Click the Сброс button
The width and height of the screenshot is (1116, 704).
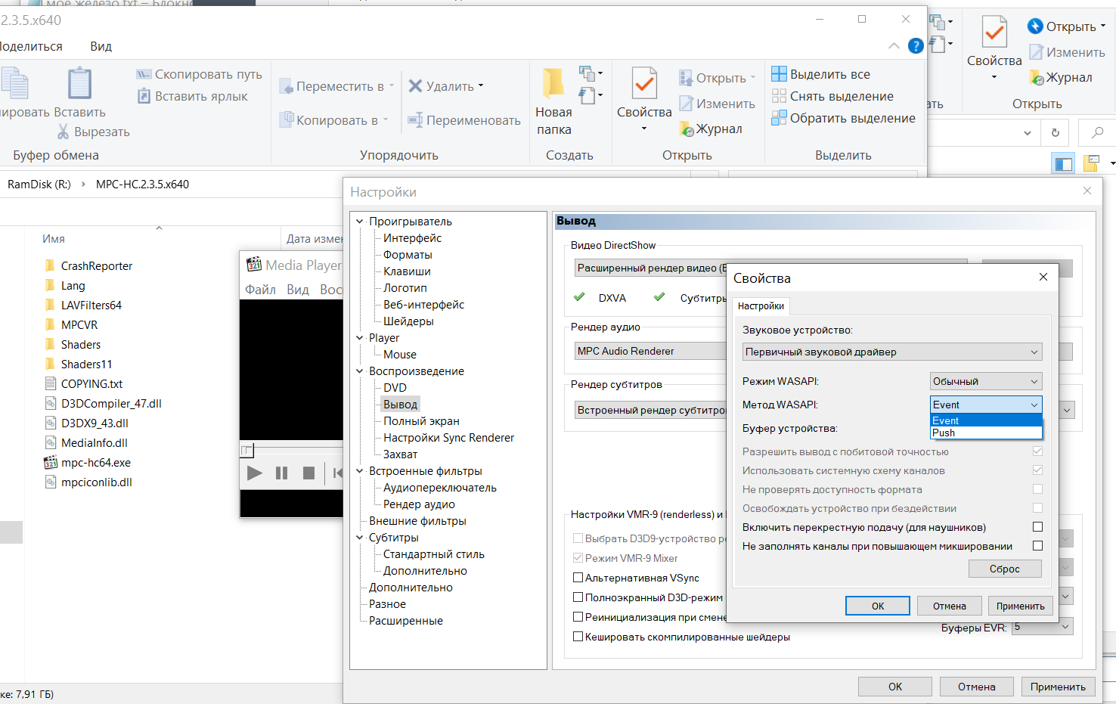tap(1005, 569)
